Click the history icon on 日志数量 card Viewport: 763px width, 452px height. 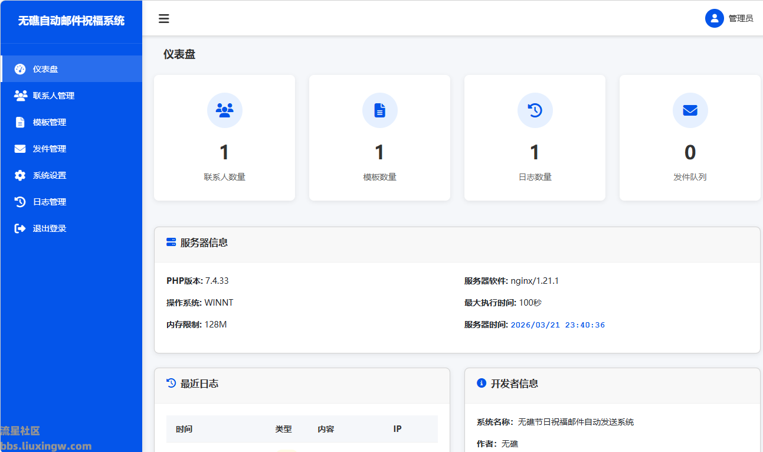click(x=535, y=110)
